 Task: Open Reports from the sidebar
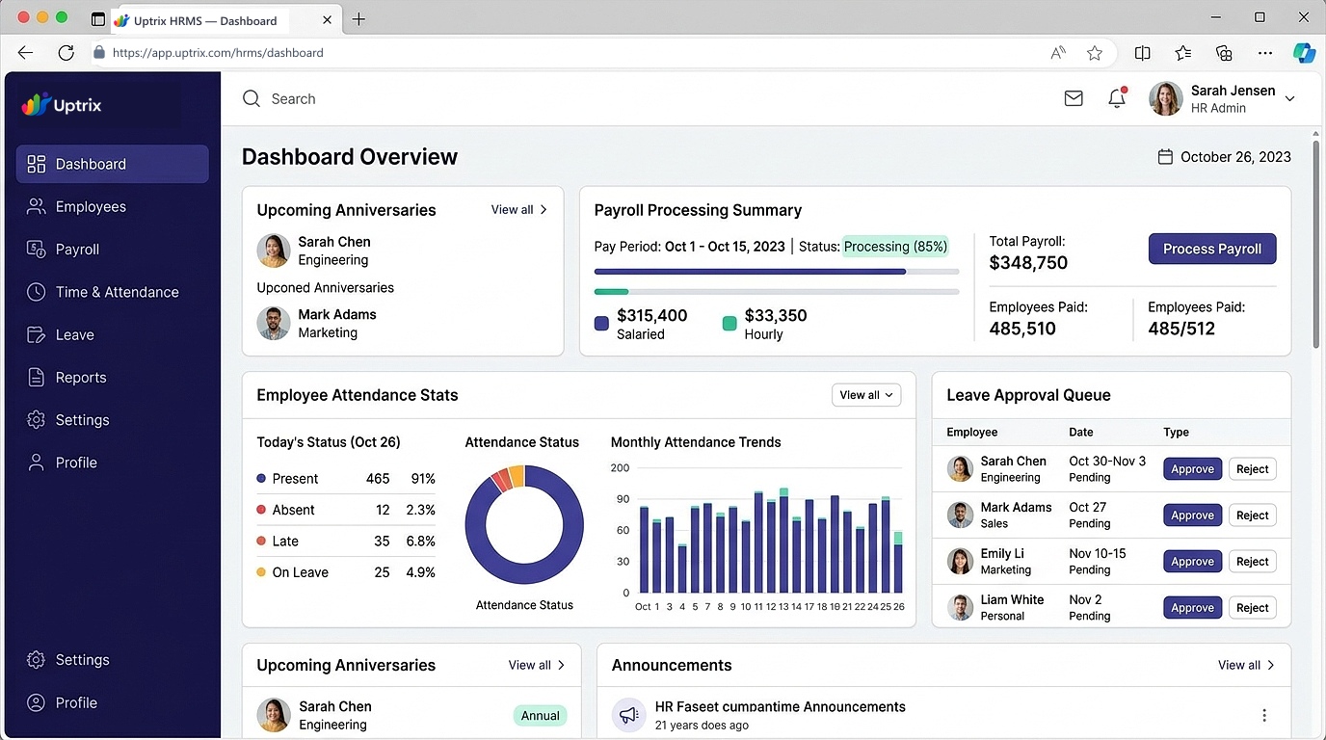coord(113,377)
